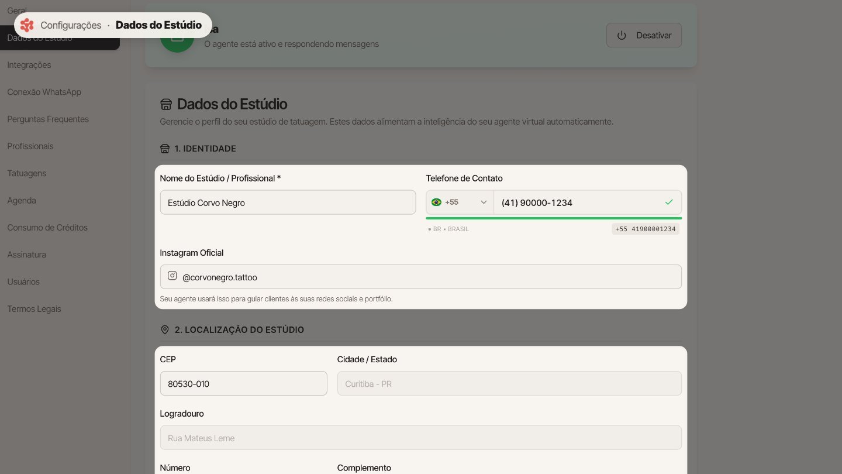Open Consumo de Créditos page

(x=47, y=228)
